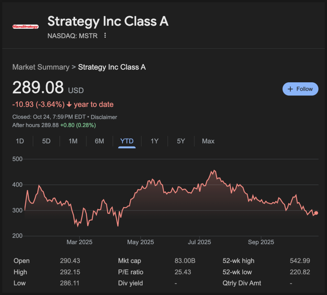
Task: Click the current price dot on chart
Action: tap(316, 213)
